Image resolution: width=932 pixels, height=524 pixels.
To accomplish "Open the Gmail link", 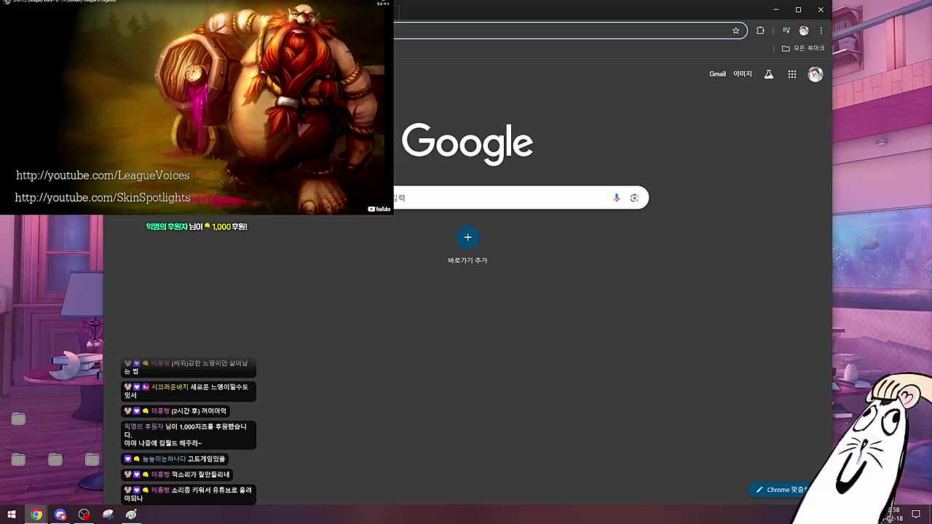I will pyautogui.click(x=717, y=74).
